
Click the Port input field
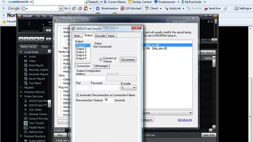(x=82, y=87)
